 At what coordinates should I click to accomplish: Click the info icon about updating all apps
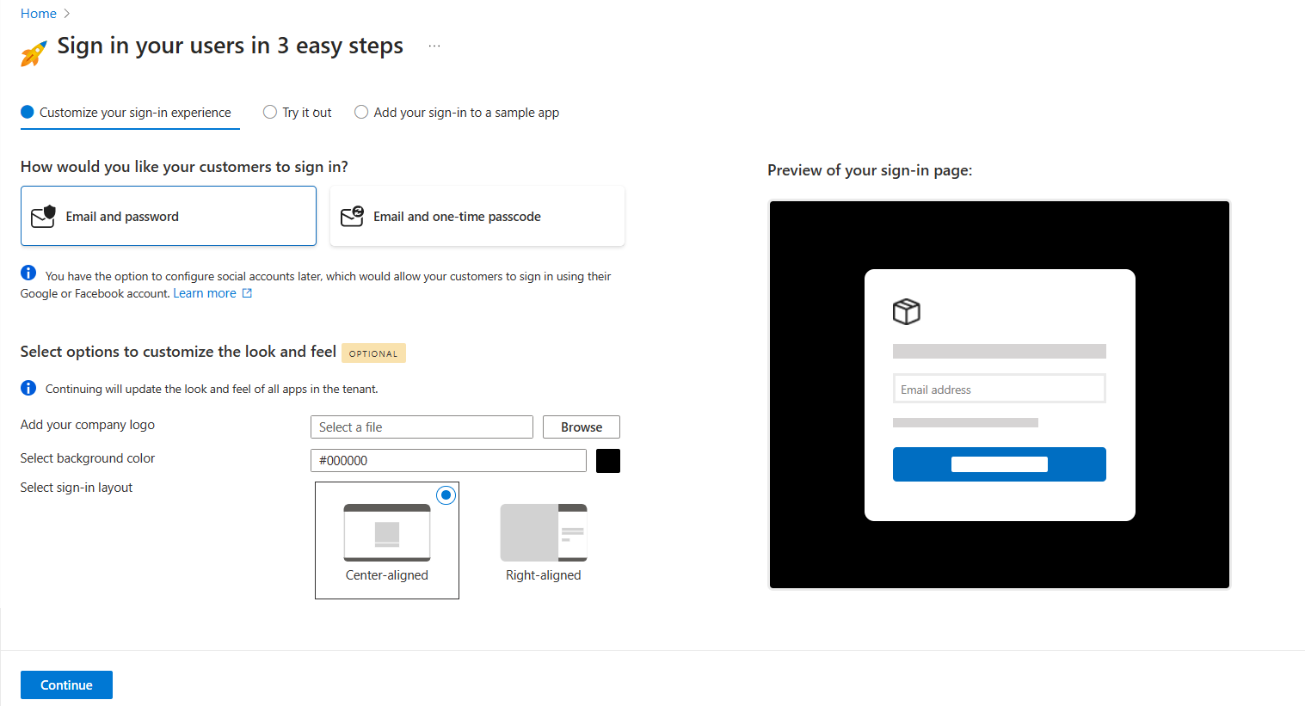coord(28,387)
